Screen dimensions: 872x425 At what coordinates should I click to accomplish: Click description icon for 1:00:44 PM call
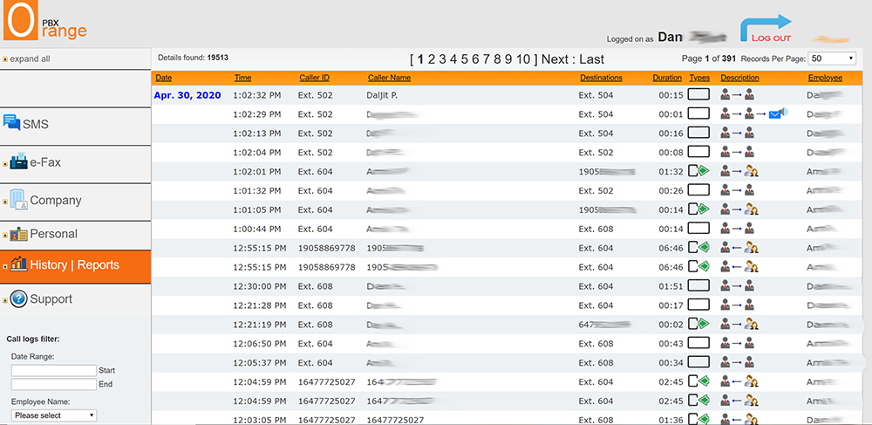pyautogui.click(x=738, y=228)
